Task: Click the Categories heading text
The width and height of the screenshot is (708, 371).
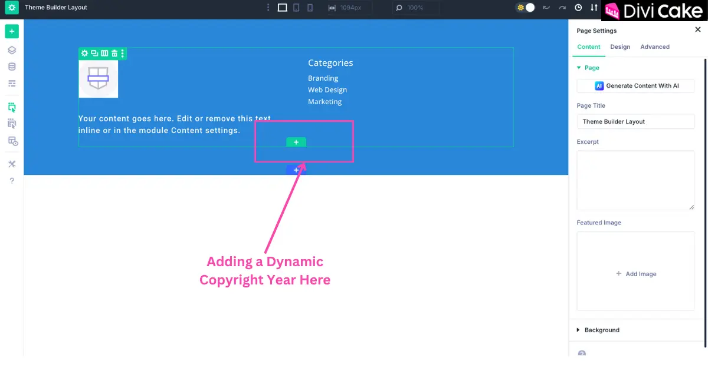Action: click(330, 63)
